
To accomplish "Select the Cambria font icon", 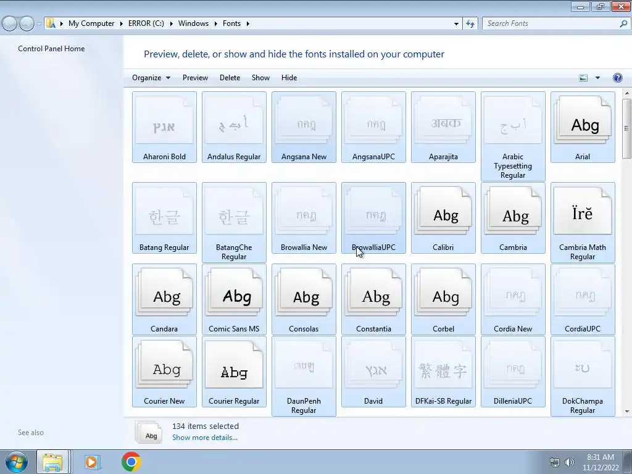I will (513, 218).
